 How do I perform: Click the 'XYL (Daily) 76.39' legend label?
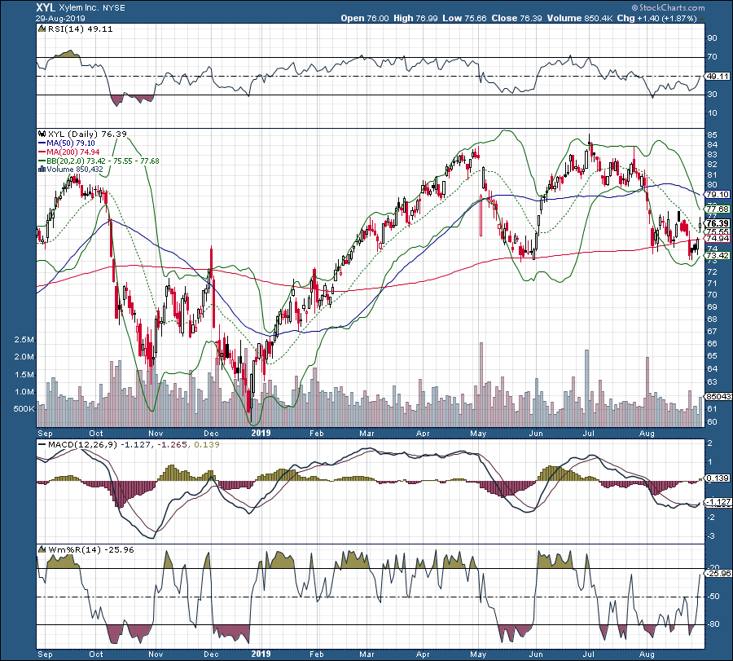pos(87,134)
